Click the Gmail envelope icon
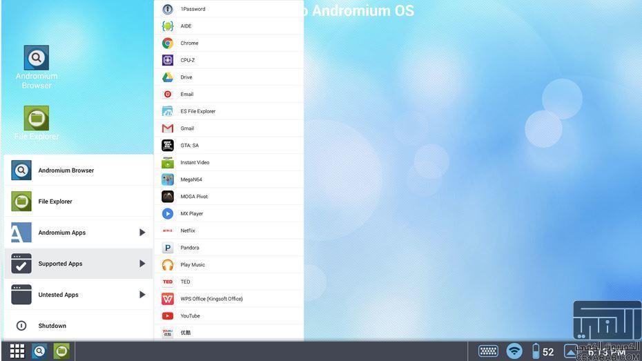This screenshot has height=361, width=642. pyautogui.click(x=168, y=128)
